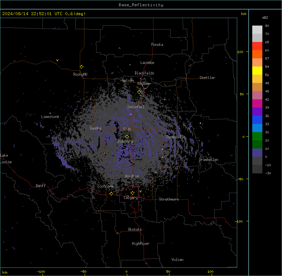
Task: Select the magenta 39-42 dBZ legend swatch
Action: [x=257, y=103]
